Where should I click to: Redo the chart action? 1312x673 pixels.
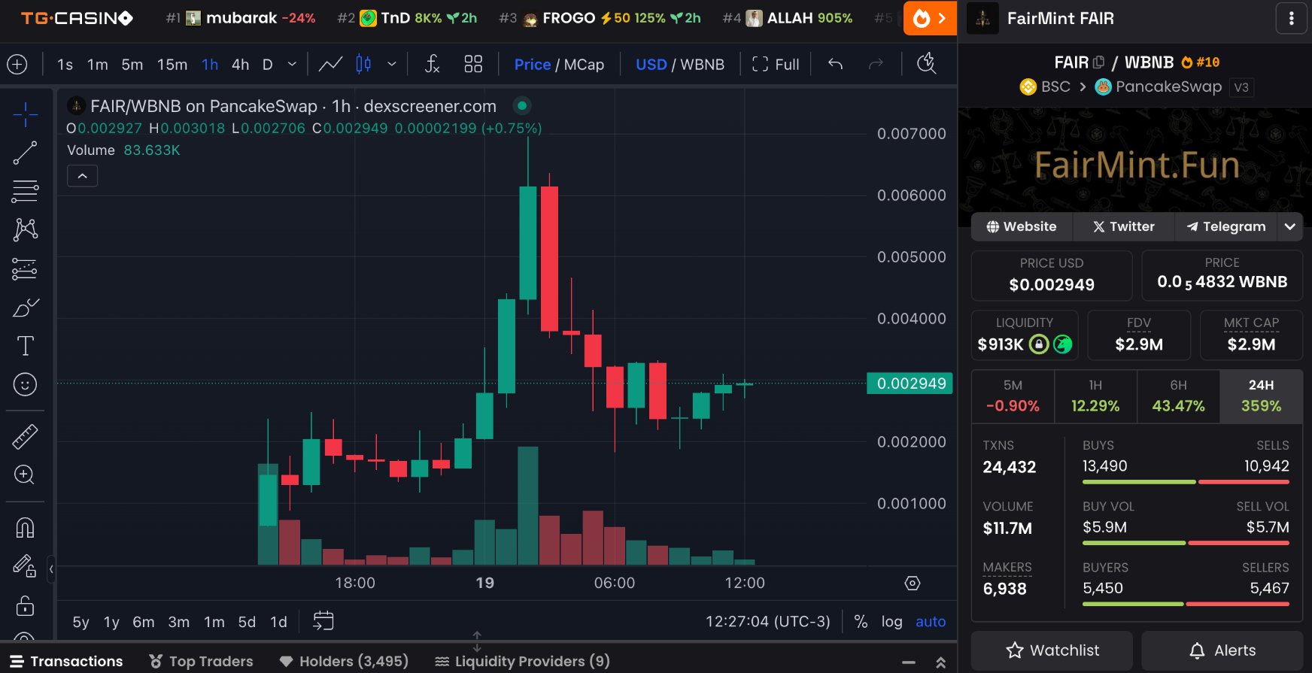(876, 65)
